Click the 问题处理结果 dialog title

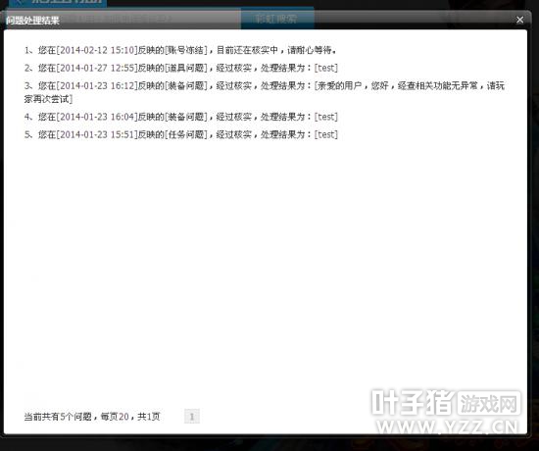tap(32, 21)
